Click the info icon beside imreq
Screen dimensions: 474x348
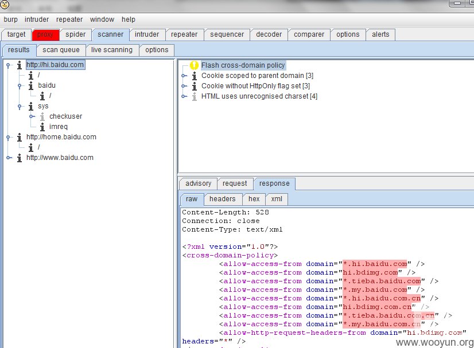point(42,127)
